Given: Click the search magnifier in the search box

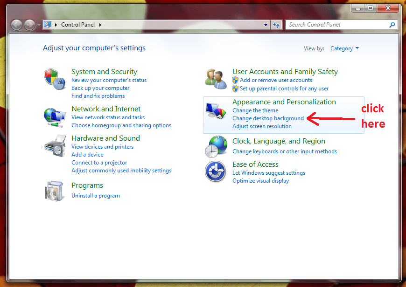Looking at the screenshot, I should (392, 24).
